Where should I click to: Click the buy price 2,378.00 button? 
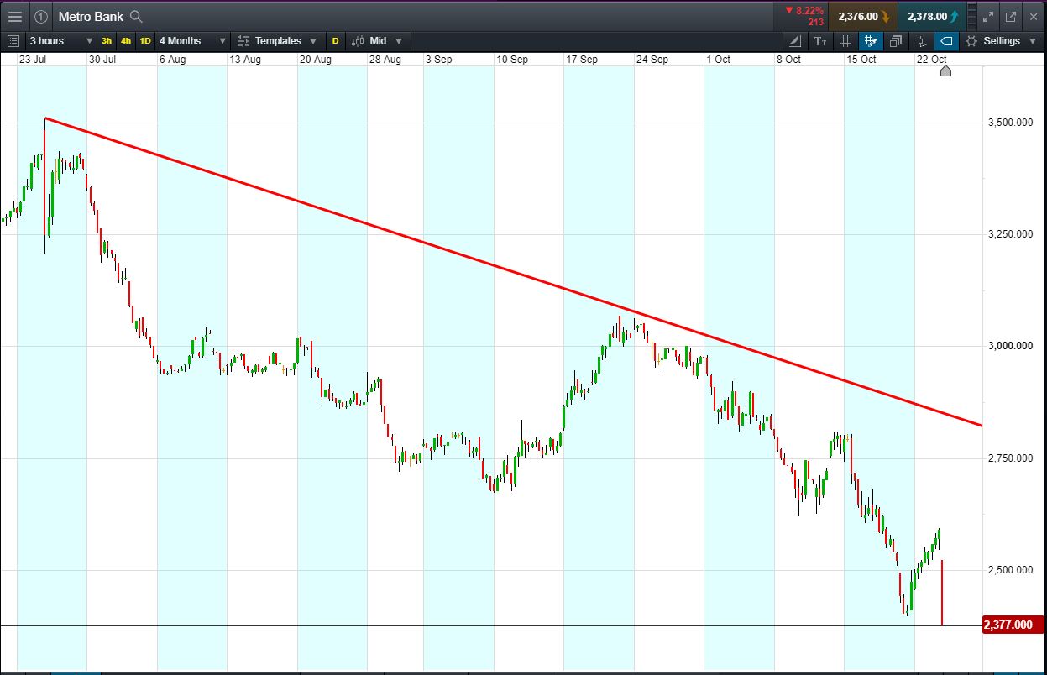click(x=931, y=16)
